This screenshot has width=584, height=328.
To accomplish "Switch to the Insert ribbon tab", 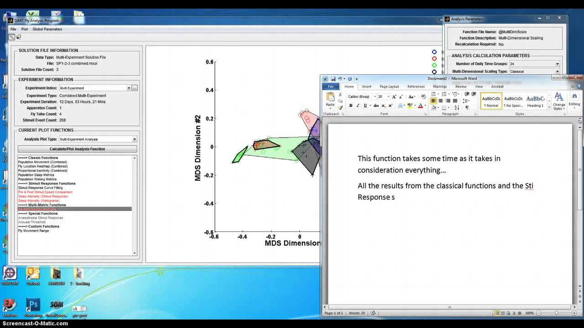I will coord(367,87).
